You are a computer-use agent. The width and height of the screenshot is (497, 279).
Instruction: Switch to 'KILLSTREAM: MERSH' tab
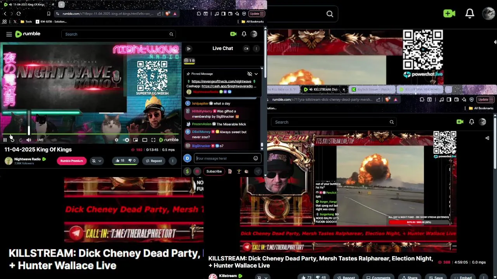(x=419, y=90)
